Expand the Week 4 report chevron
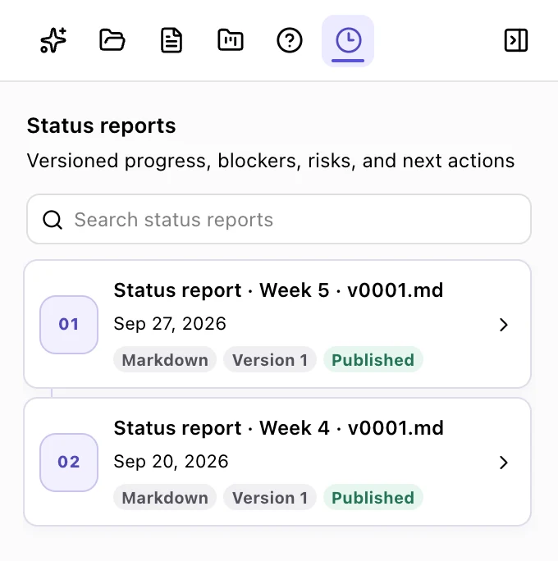This screenshot has width=558, height=561. [x=504, y=463]
